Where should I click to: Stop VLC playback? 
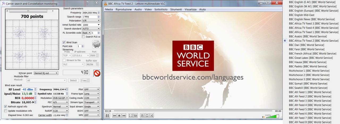pos(119,116)
